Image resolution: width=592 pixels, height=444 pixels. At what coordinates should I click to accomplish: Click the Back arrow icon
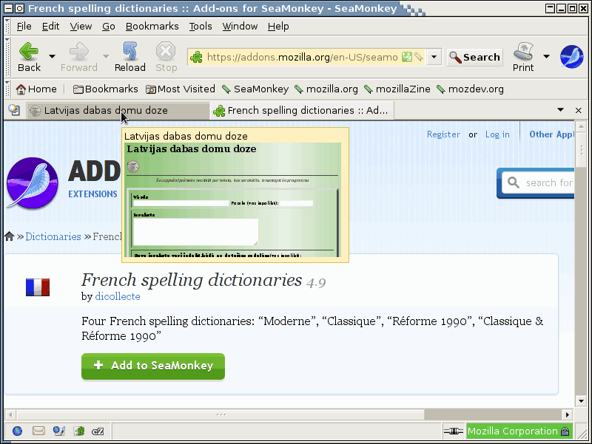click(29, 51)
